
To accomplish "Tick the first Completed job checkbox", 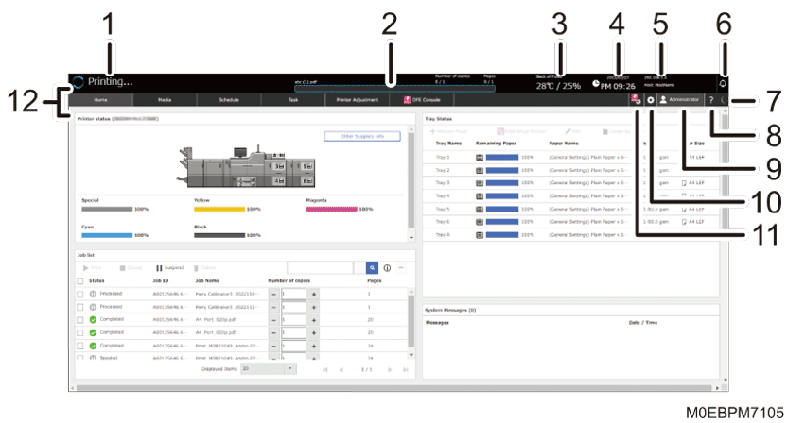I will click(x=80, y=320).
